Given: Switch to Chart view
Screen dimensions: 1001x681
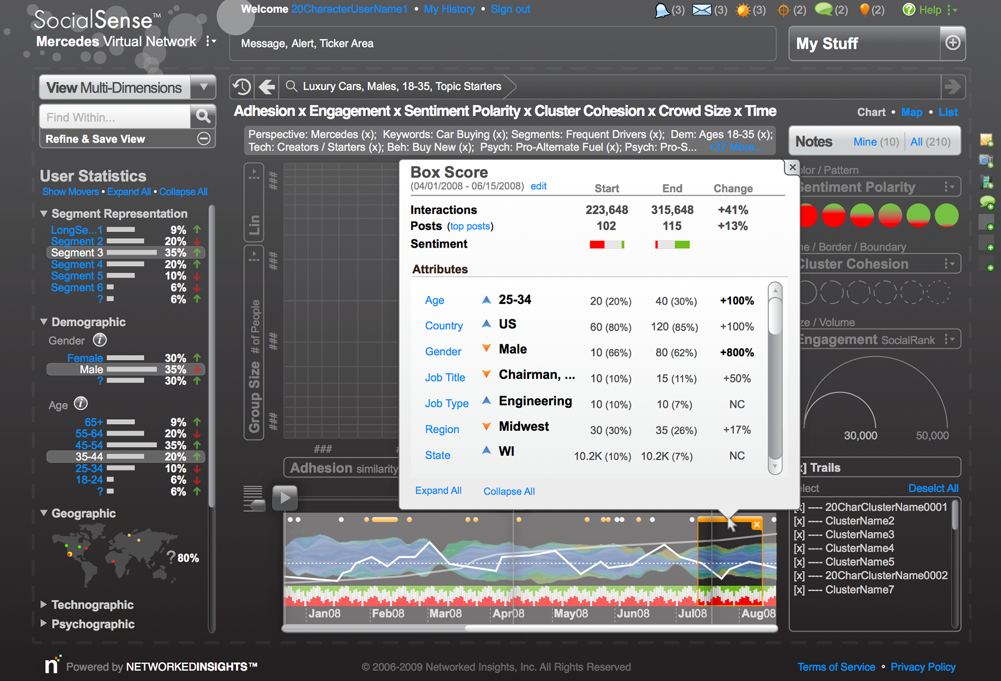Looking at the screenshot, I should [871, 112].
